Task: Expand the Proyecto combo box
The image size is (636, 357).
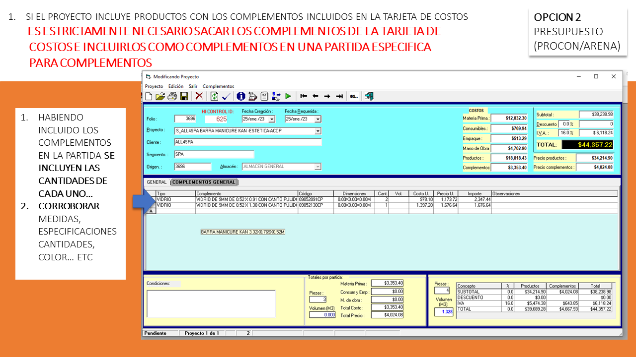Action: click(318, 131)
